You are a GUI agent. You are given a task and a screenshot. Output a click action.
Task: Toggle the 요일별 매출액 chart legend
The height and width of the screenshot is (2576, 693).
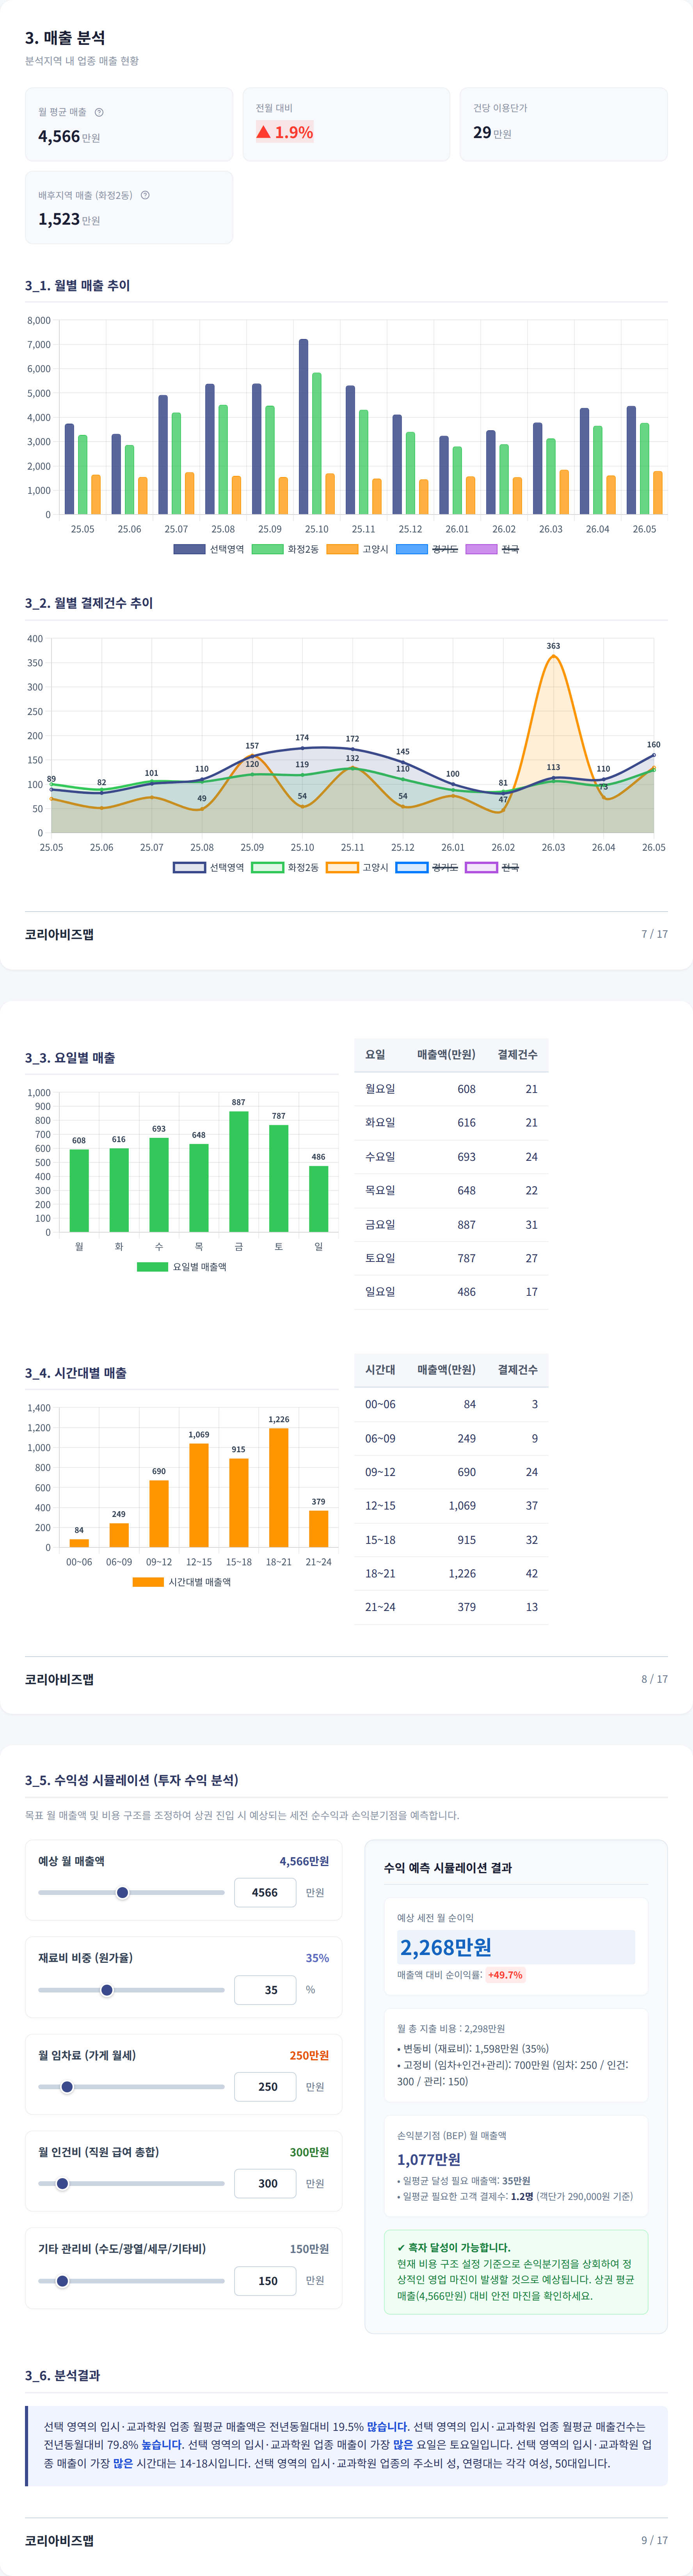coord(182,1266)
